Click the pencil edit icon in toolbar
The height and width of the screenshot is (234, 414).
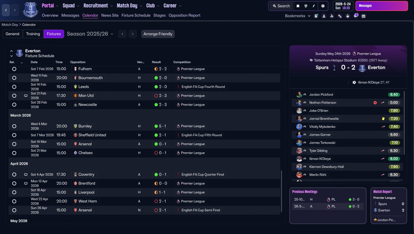(313, 6)
